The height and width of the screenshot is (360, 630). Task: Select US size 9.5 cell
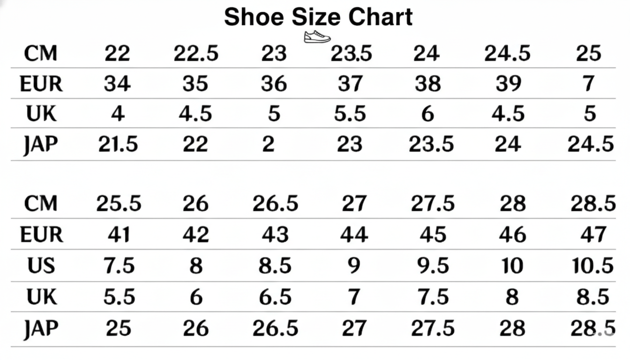432,266
